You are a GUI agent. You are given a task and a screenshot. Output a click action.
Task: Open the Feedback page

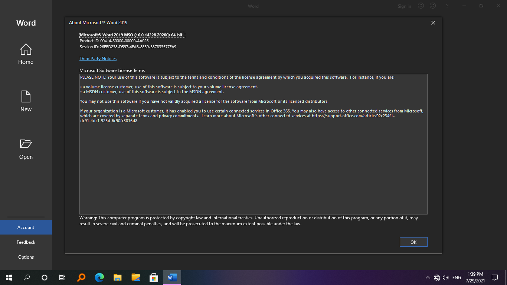26,242
